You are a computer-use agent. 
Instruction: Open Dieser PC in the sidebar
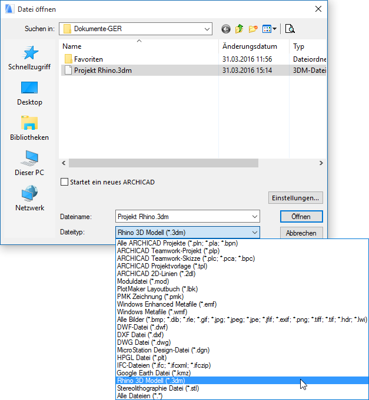[x=29, y=163]
